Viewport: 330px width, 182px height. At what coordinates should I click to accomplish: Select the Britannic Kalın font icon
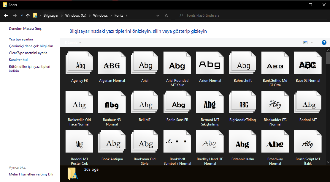pos(242,141)
